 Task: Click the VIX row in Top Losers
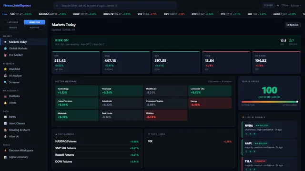pyautogui.click(x=190, y=142)
